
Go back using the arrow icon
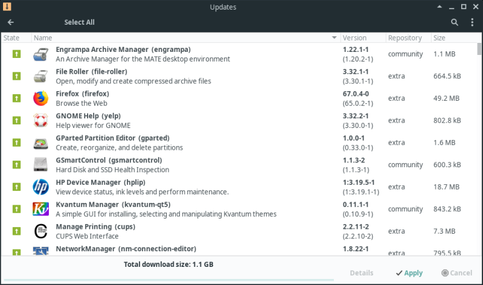(x=11, y=22)
